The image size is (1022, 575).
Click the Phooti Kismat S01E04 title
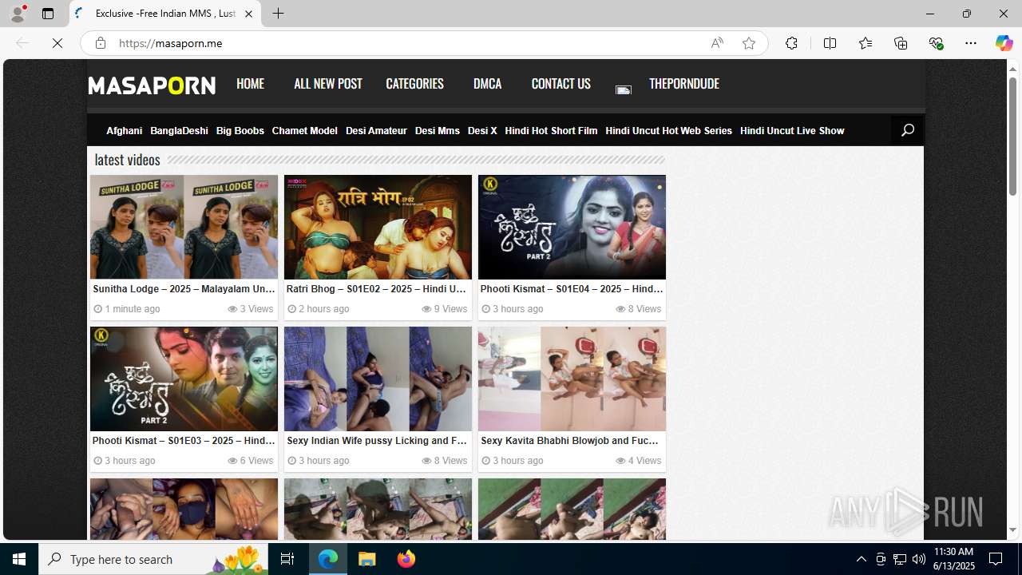[x=572, y=289]
